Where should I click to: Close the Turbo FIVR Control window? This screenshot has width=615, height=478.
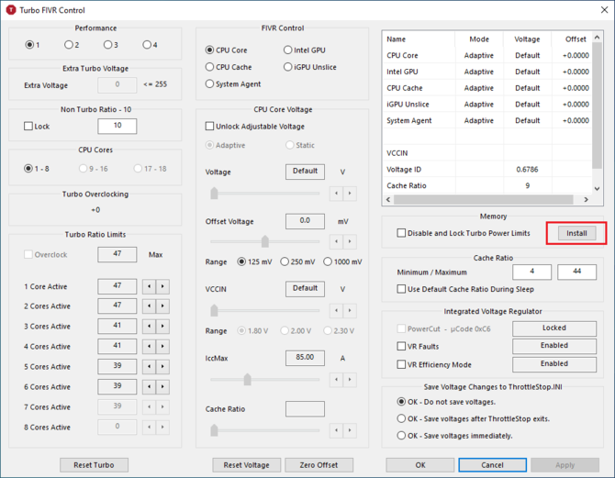coord(604,10)
